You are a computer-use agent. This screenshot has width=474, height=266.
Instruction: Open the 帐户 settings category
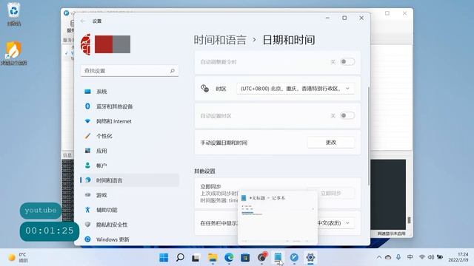pyautogui.click(x=130, y=166)
